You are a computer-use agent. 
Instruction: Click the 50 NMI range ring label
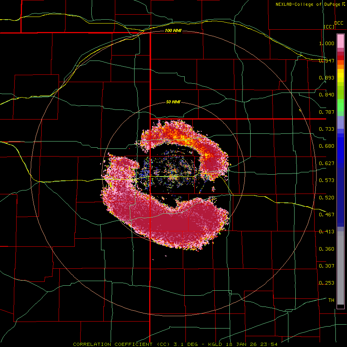[173, 102]
